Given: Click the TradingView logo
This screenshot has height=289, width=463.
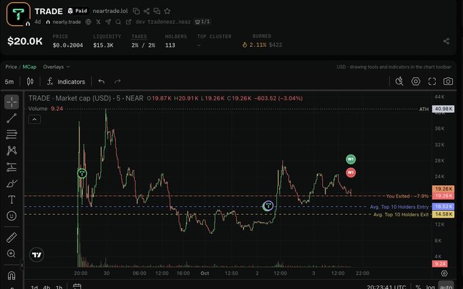Looking at the screenshot, I should [37, 255].
